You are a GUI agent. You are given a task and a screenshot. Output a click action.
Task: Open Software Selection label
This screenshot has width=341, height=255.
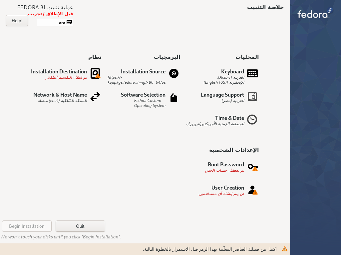[x=143, y=95]
